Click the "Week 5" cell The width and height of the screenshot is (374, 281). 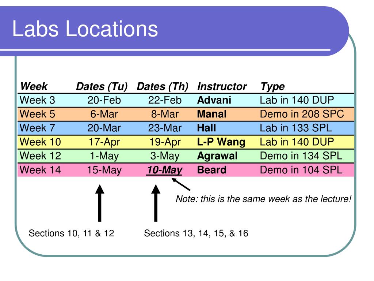(37, 114)
